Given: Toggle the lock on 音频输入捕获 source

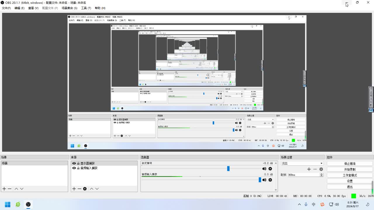Looking at the screenshot, I should tap(78, 168).
